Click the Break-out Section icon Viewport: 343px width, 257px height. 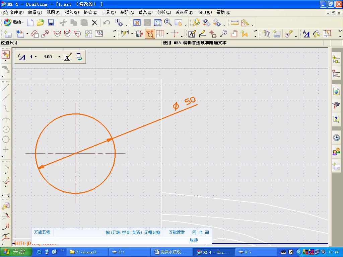click(x=99, y=34)
